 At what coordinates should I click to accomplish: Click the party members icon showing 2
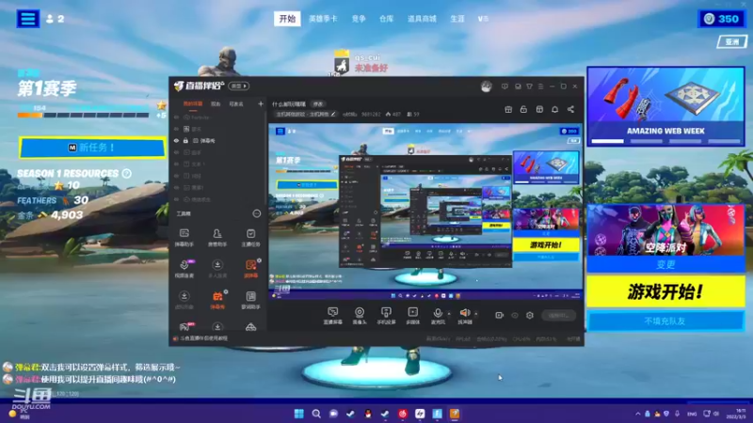[x=55, y=19]
